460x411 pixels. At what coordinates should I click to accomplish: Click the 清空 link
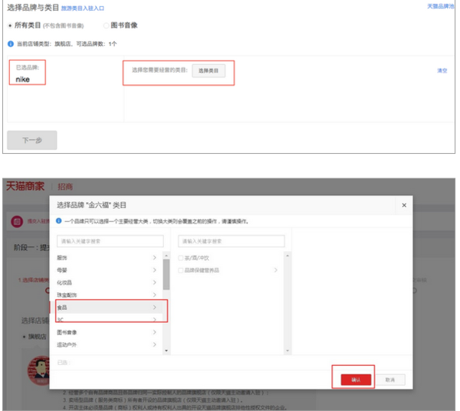point(442,70)
